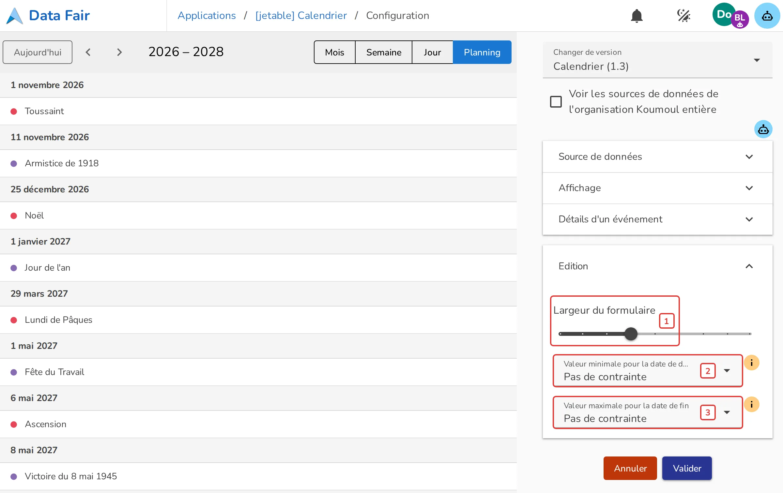Switch to the Jour view
The image size is (783, 493).
click(433, 52)
